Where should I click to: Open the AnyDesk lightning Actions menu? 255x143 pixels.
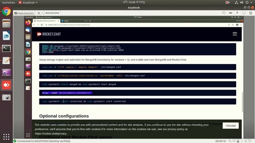click(x=237, y=13)
